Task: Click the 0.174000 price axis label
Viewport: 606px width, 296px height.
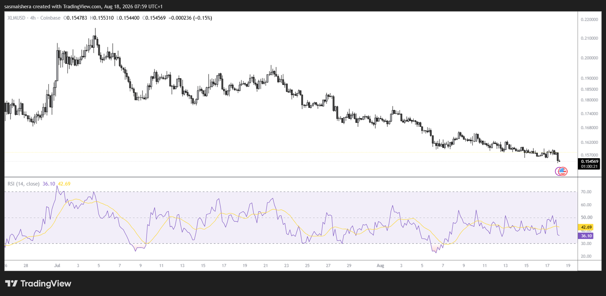Action: pyautogui.click(x=589, y=114)
